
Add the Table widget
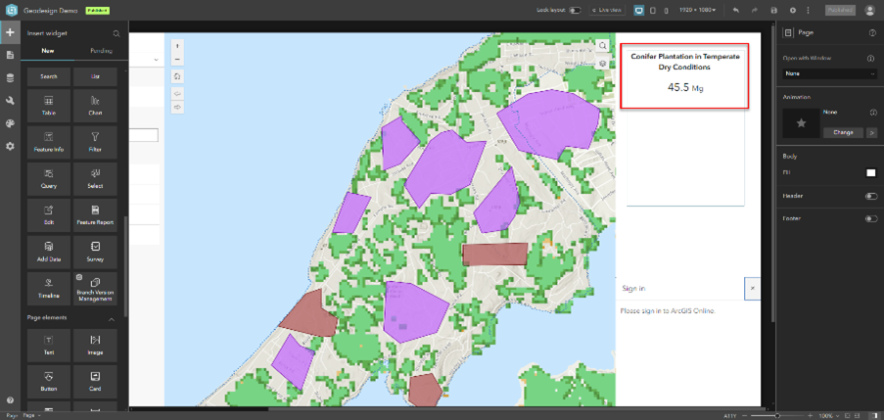(x=49, y=106)
